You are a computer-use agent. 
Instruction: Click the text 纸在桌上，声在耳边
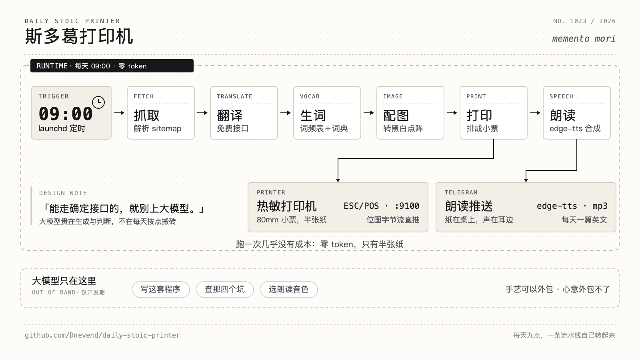coord(479,220)
